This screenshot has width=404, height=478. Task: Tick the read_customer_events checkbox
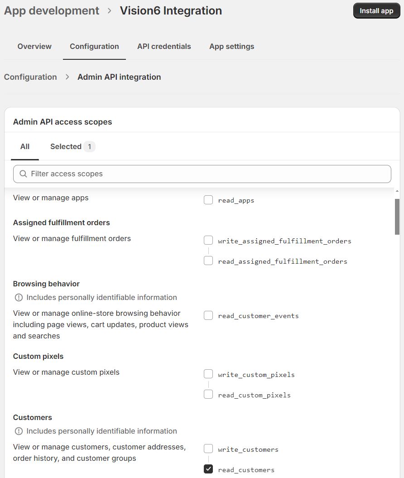point(208,315)
